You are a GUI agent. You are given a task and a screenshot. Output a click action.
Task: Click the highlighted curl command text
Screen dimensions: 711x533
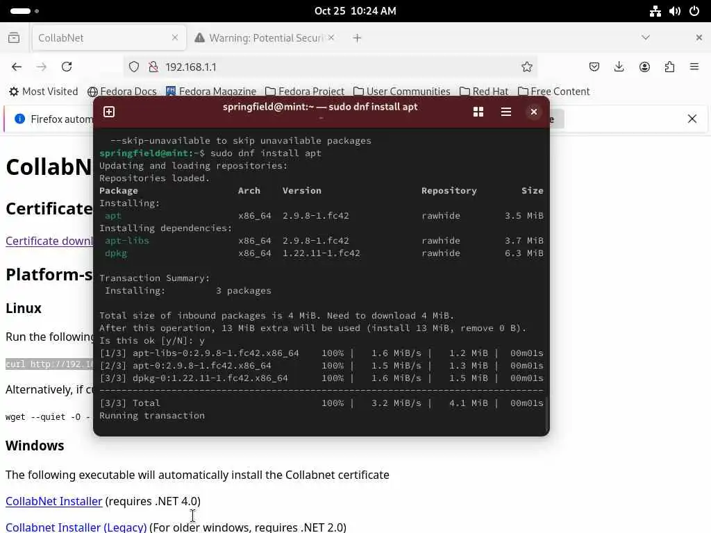tap(49, 364)
